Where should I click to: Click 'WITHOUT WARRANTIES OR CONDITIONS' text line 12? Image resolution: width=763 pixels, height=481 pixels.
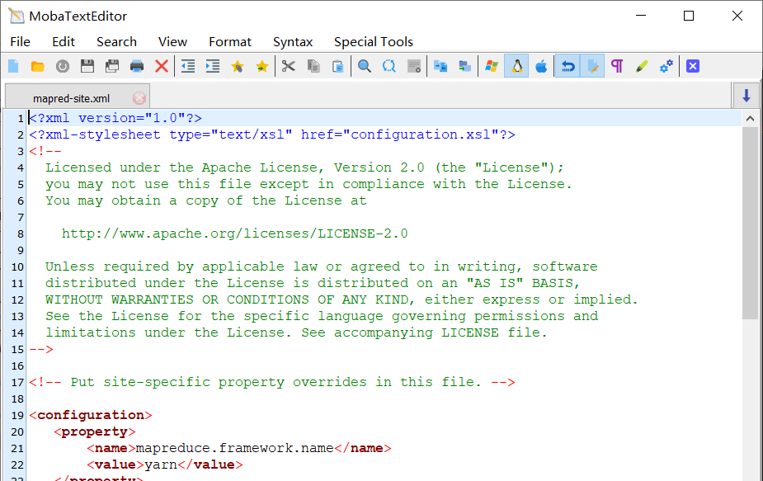[177, 299]
